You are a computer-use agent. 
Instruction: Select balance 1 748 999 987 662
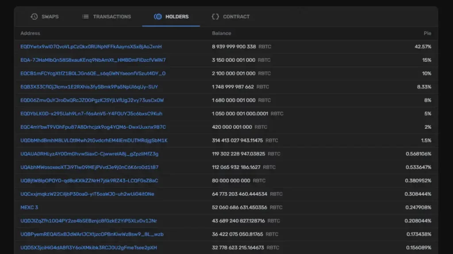(233, 87)
